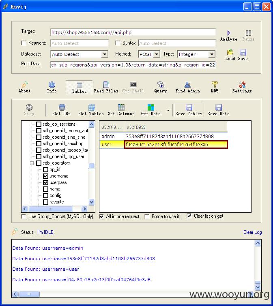Click the Clear Log link
The width and height of the screenshot is (273, 306).
click(x=252, y=232)
